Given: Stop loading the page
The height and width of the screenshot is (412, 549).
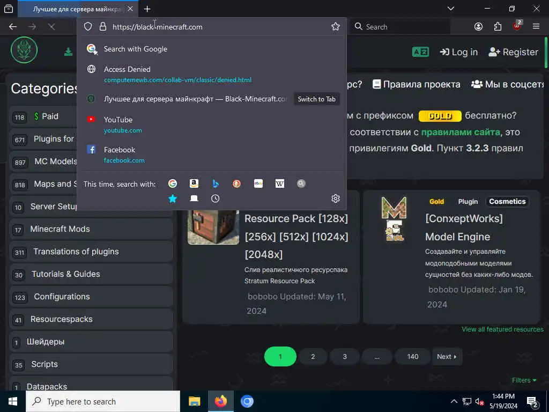Looking at the screenshot, I should [x=51, y=27].
